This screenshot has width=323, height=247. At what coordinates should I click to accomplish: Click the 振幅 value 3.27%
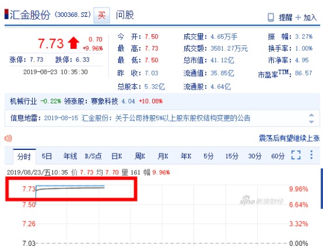(x=304, y=37)
